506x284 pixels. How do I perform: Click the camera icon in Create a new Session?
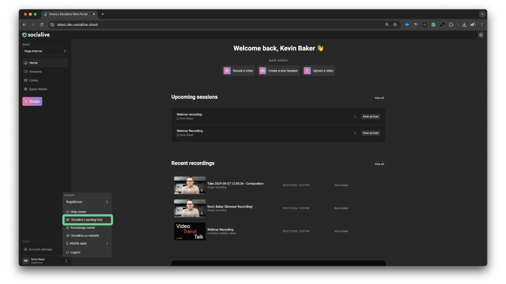pos(262,71)
